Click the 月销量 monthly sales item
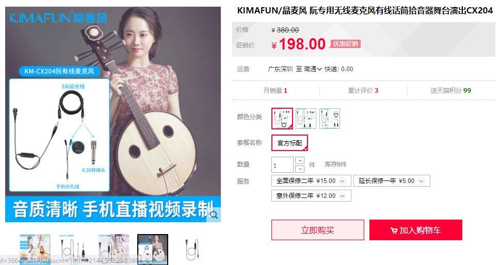This screenshot has width=501, height=265. [x=275, y=91]
